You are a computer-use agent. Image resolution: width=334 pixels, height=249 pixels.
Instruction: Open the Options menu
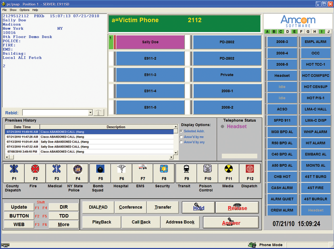click(x=24, y=10)
